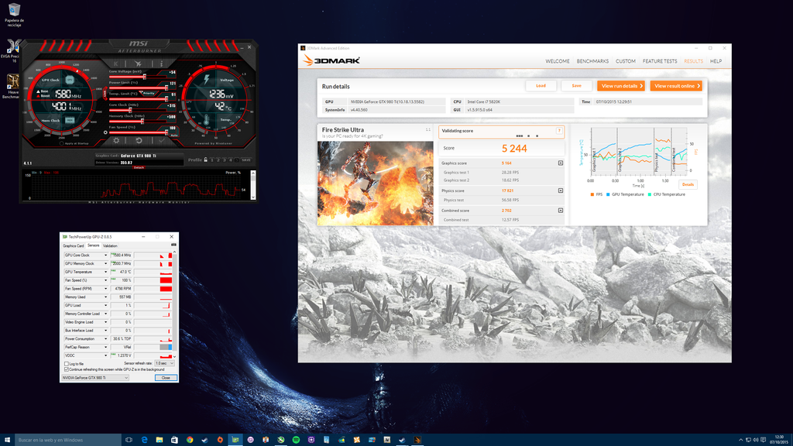Open the chart Details button in 3DMark
Image resolution: width=793 pixels, height=446 pixels.
click(x=688, y=184)
